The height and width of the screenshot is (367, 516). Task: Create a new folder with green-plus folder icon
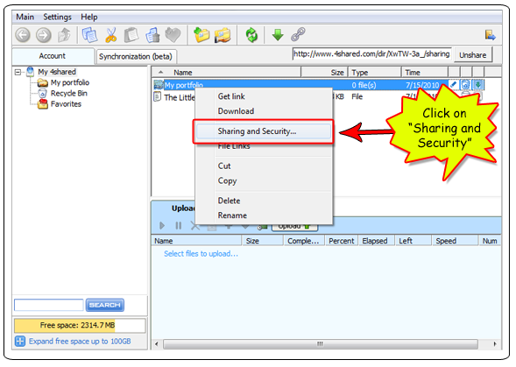click(201, 35)
